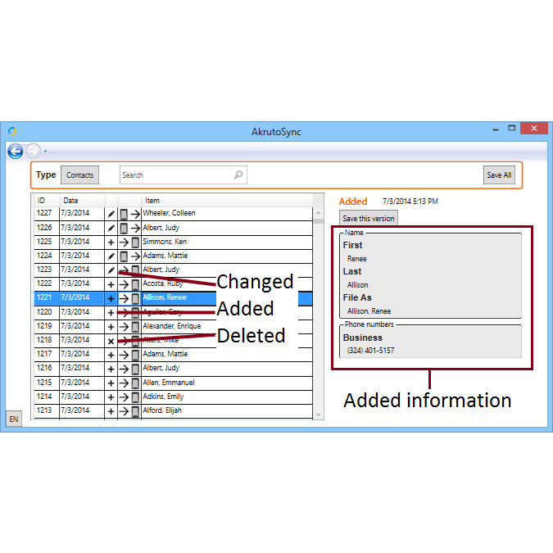Viewport: 553px width, 553px height.
Task: Click the list scrollbar thumb
Action: (318, 221)
